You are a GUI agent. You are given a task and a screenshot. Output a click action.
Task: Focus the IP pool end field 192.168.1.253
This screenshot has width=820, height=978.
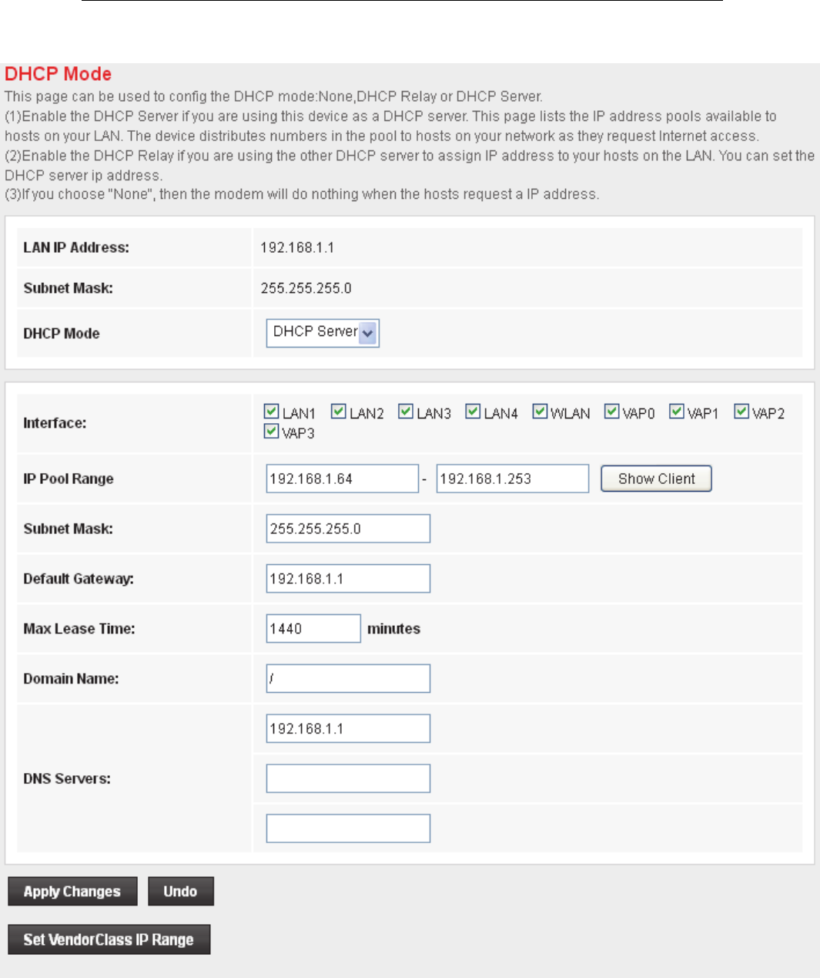513,479
